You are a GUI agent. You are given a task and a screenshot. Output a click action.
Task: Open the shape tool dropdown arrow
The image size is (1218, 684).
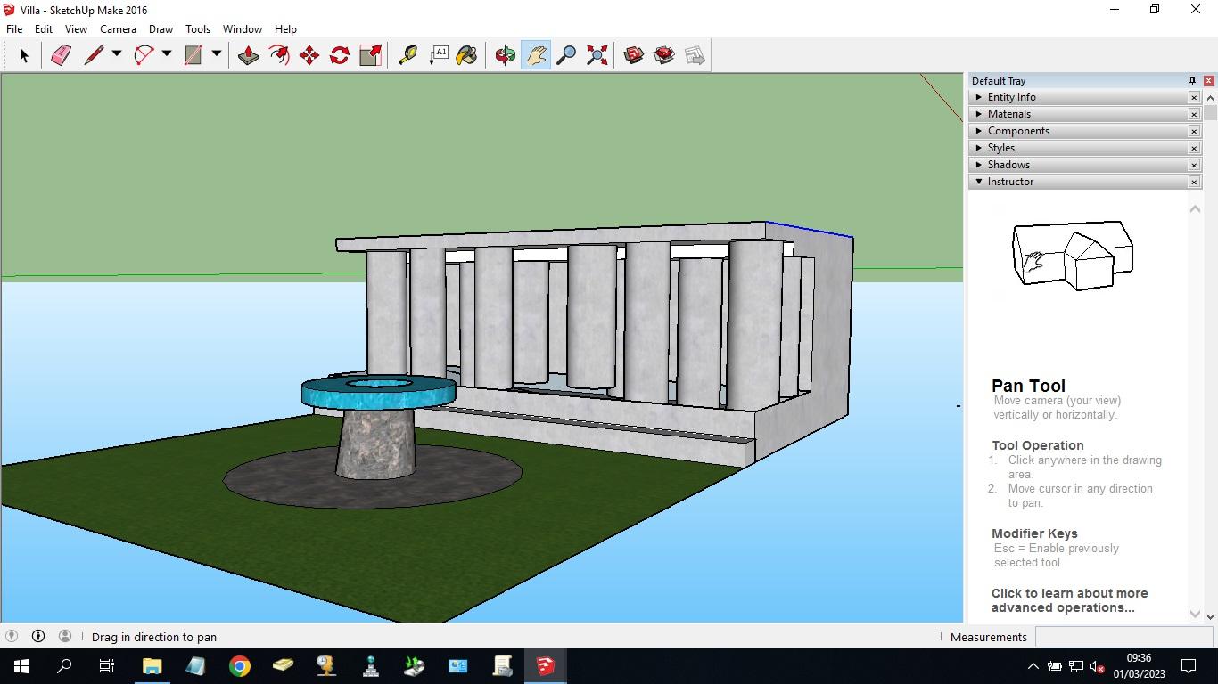(x=216, y=54)
